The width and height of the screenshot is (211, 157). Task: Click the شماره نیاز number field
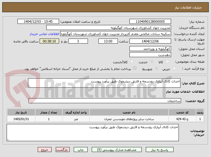click(150, 21)
